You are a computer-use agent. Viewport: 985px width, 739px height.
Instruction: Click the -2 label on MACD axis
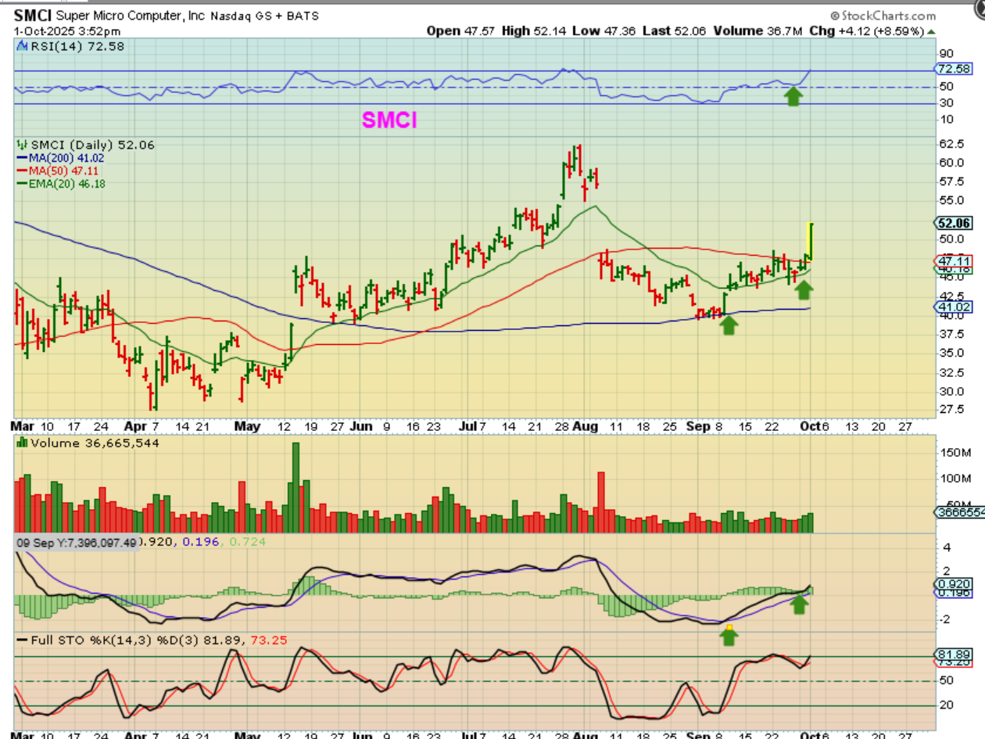(x=947, y=619)
